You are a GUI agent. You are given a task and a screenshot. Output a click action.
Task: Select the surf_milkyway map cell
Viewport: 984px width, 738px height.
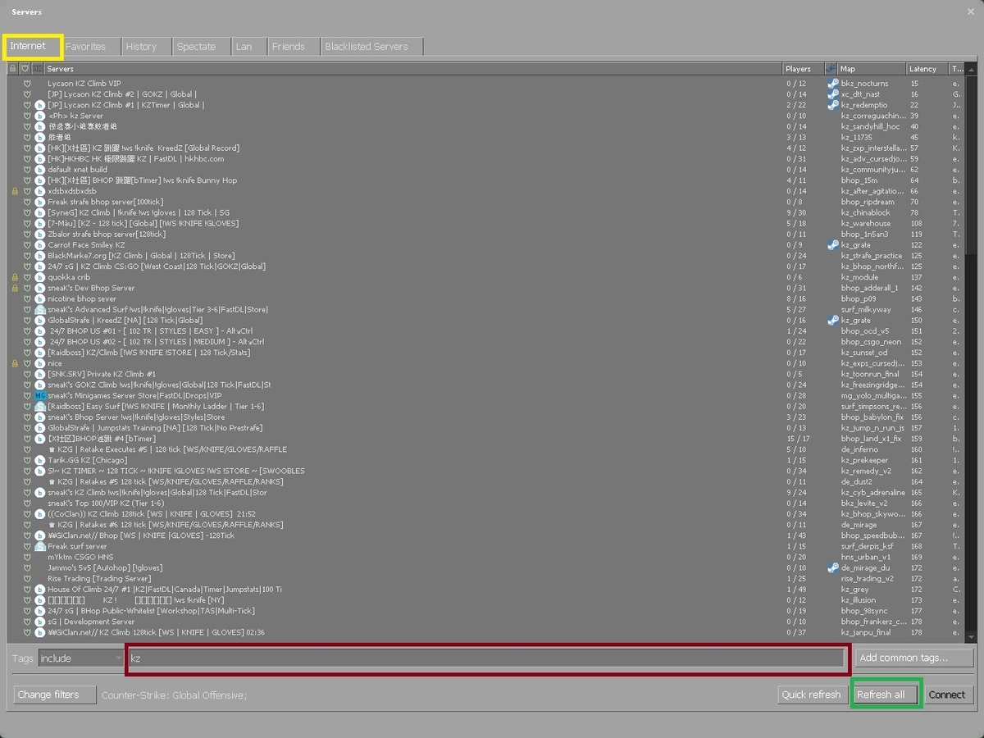point(866,309)
